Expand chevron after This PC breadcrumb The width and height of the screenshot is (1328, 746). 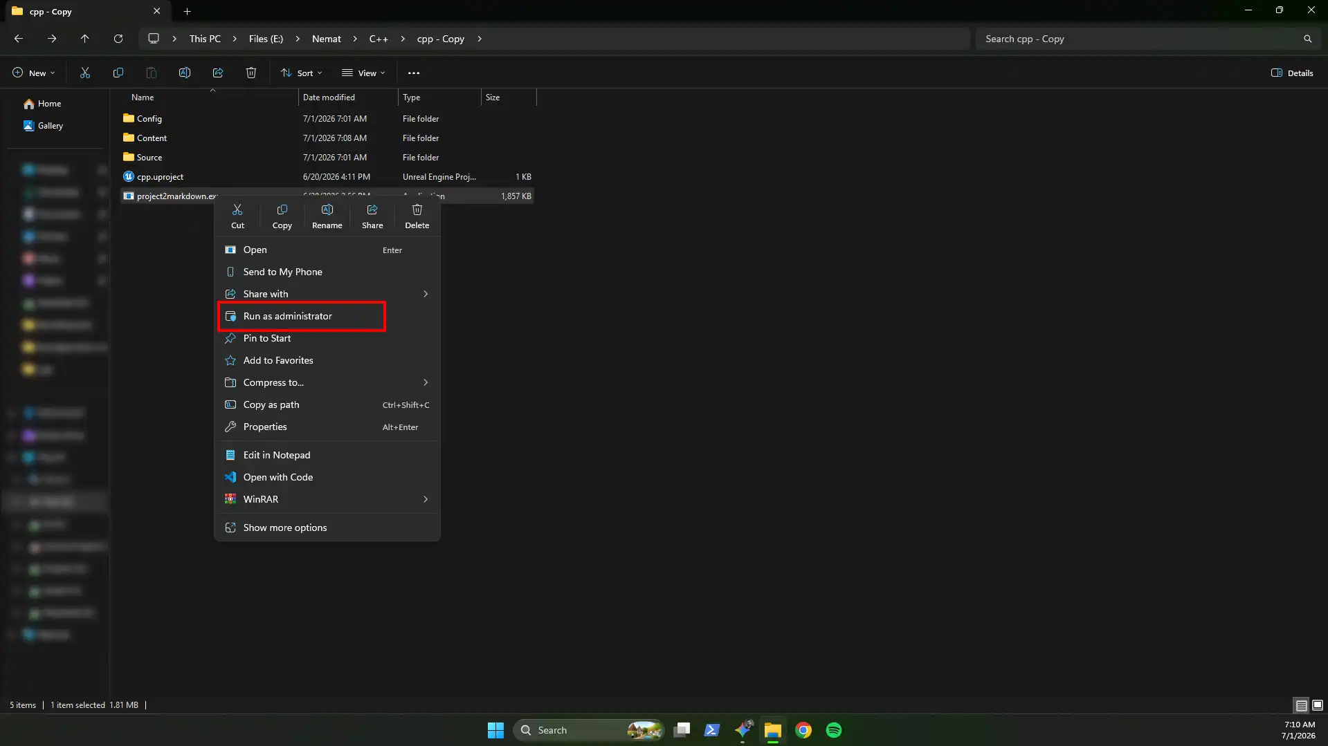click(x=235, y=39)
